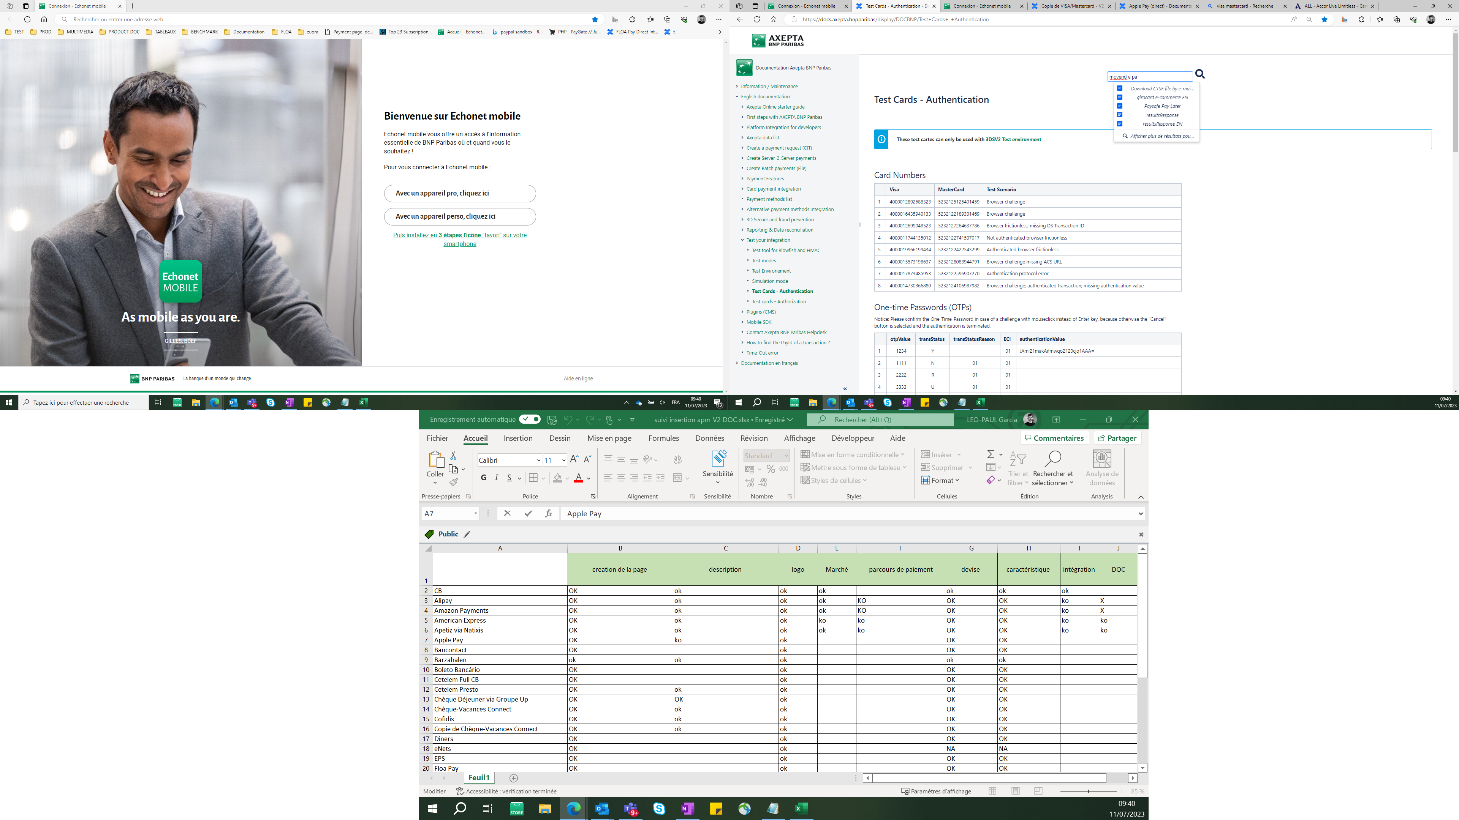Toggle the Enregistrement automatique switch
This screenshot has width=1459, height=820.
click(530, 419)
